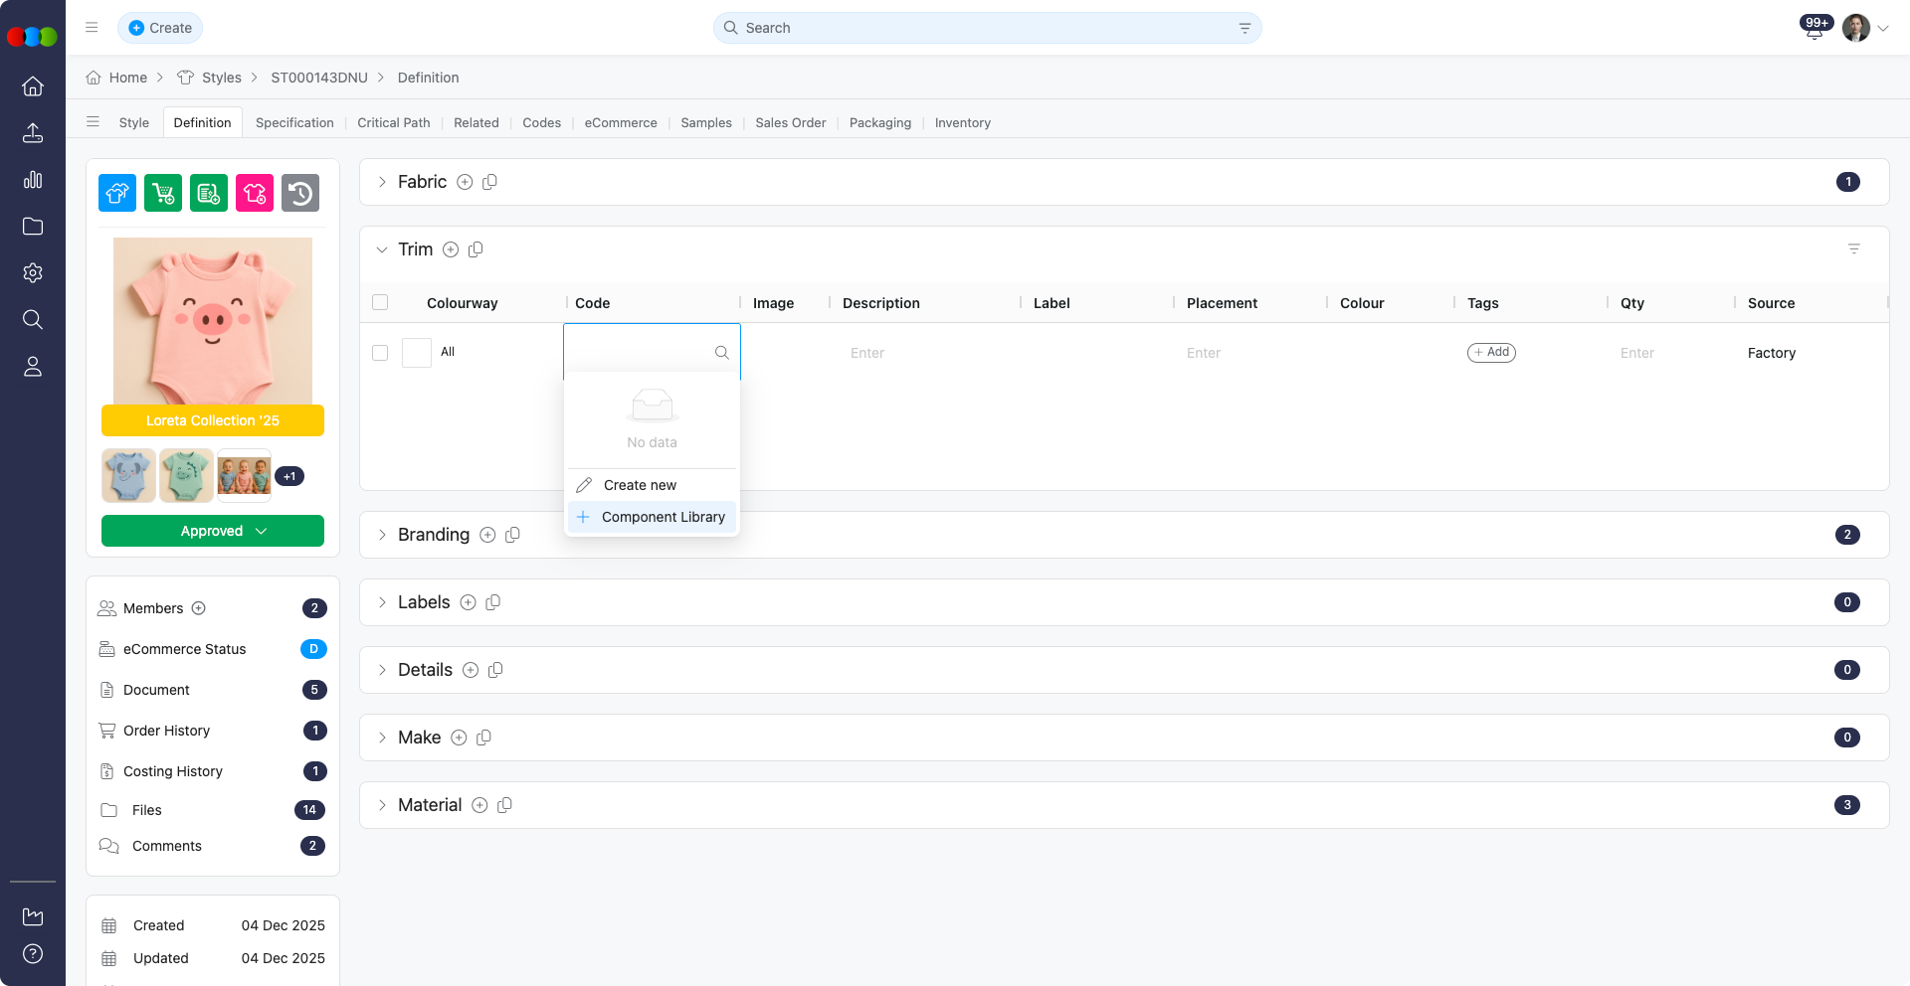Viewport: 1910px width, 986px height.
Task: Switch to the Specification tab
Action: [x=293, y=122]
